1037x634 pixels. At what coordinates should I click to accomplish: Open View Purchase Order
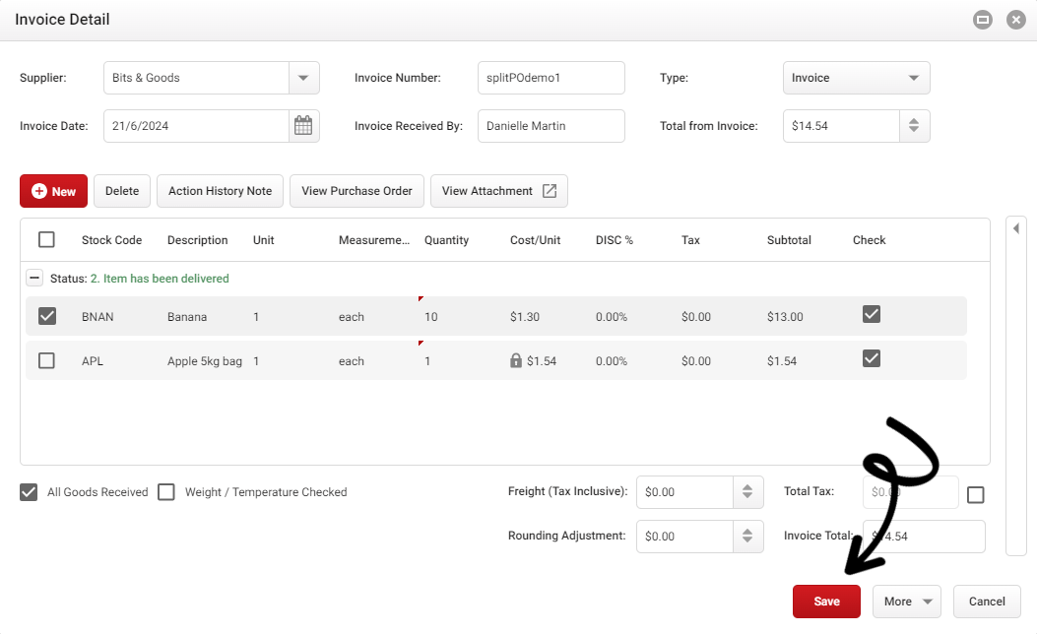coord(357,191)
